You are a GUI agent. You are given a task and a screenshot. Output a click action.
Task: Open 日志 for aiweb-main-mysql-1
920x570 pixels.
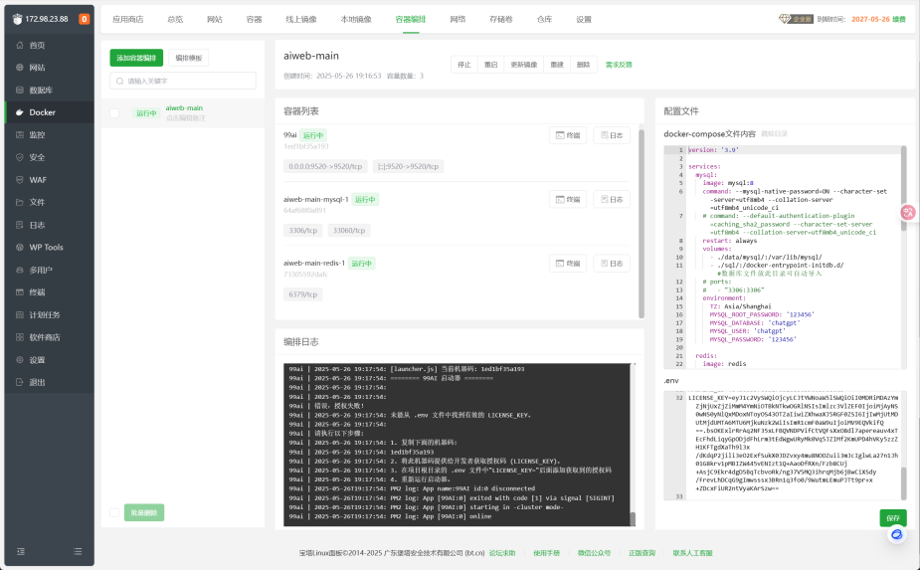pyautogui.click(x=612, y=200)
